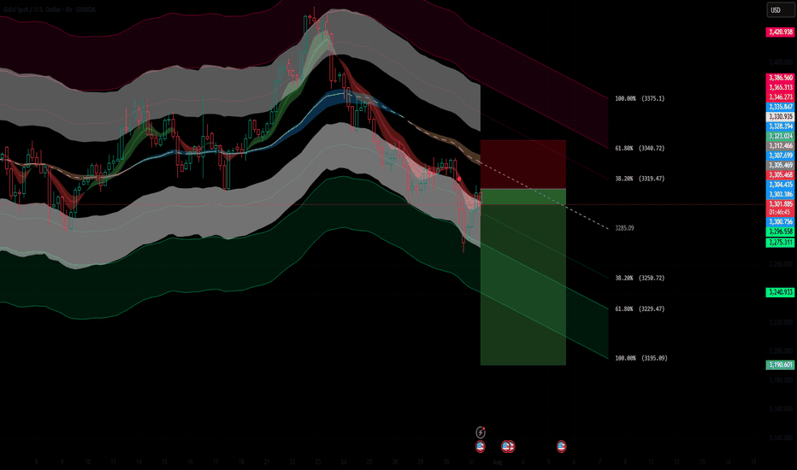Click the 3,420.938 price label
This screenshot has width=797, height=470.
click(780, 32)
